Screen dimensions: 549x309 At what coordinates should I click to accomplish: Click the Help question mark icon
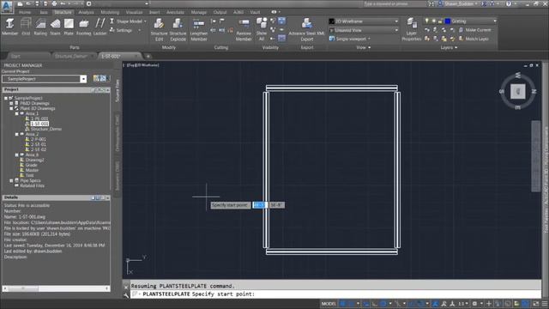pyautogui.click(x=509, y=3)
